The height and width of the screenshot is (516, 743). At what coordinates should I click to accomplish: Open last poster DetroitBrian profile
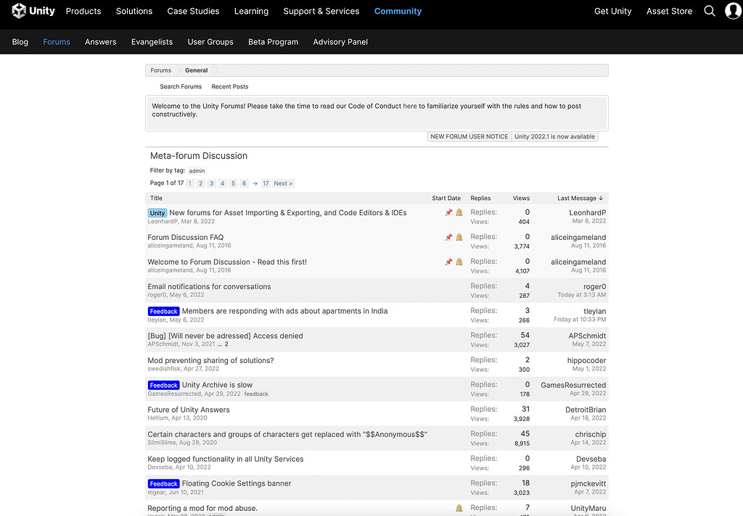(586, 409)
